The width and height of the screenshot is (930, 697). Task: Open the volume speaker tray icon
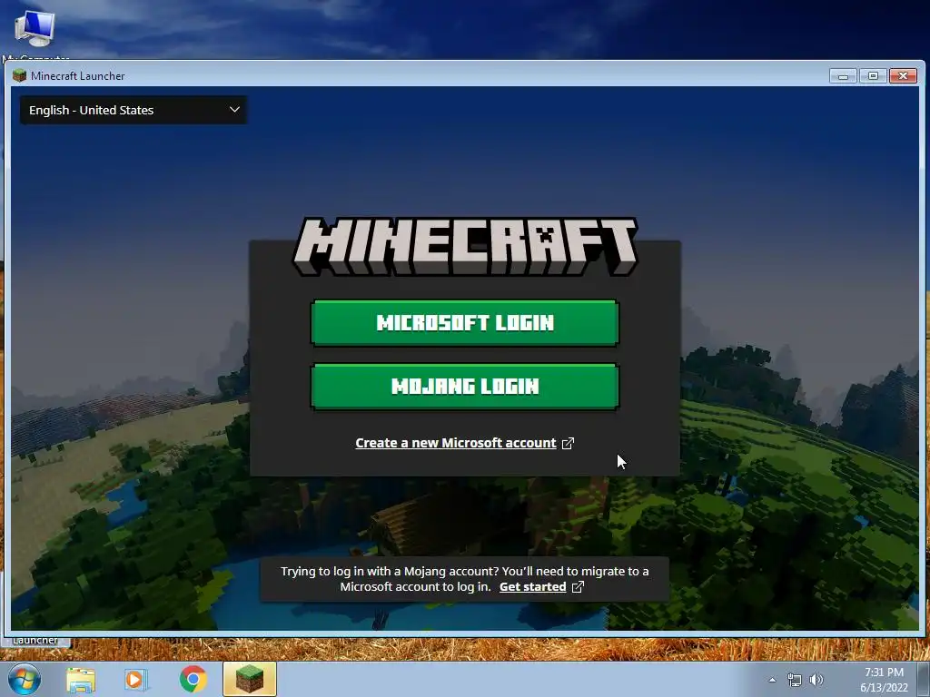816,680
